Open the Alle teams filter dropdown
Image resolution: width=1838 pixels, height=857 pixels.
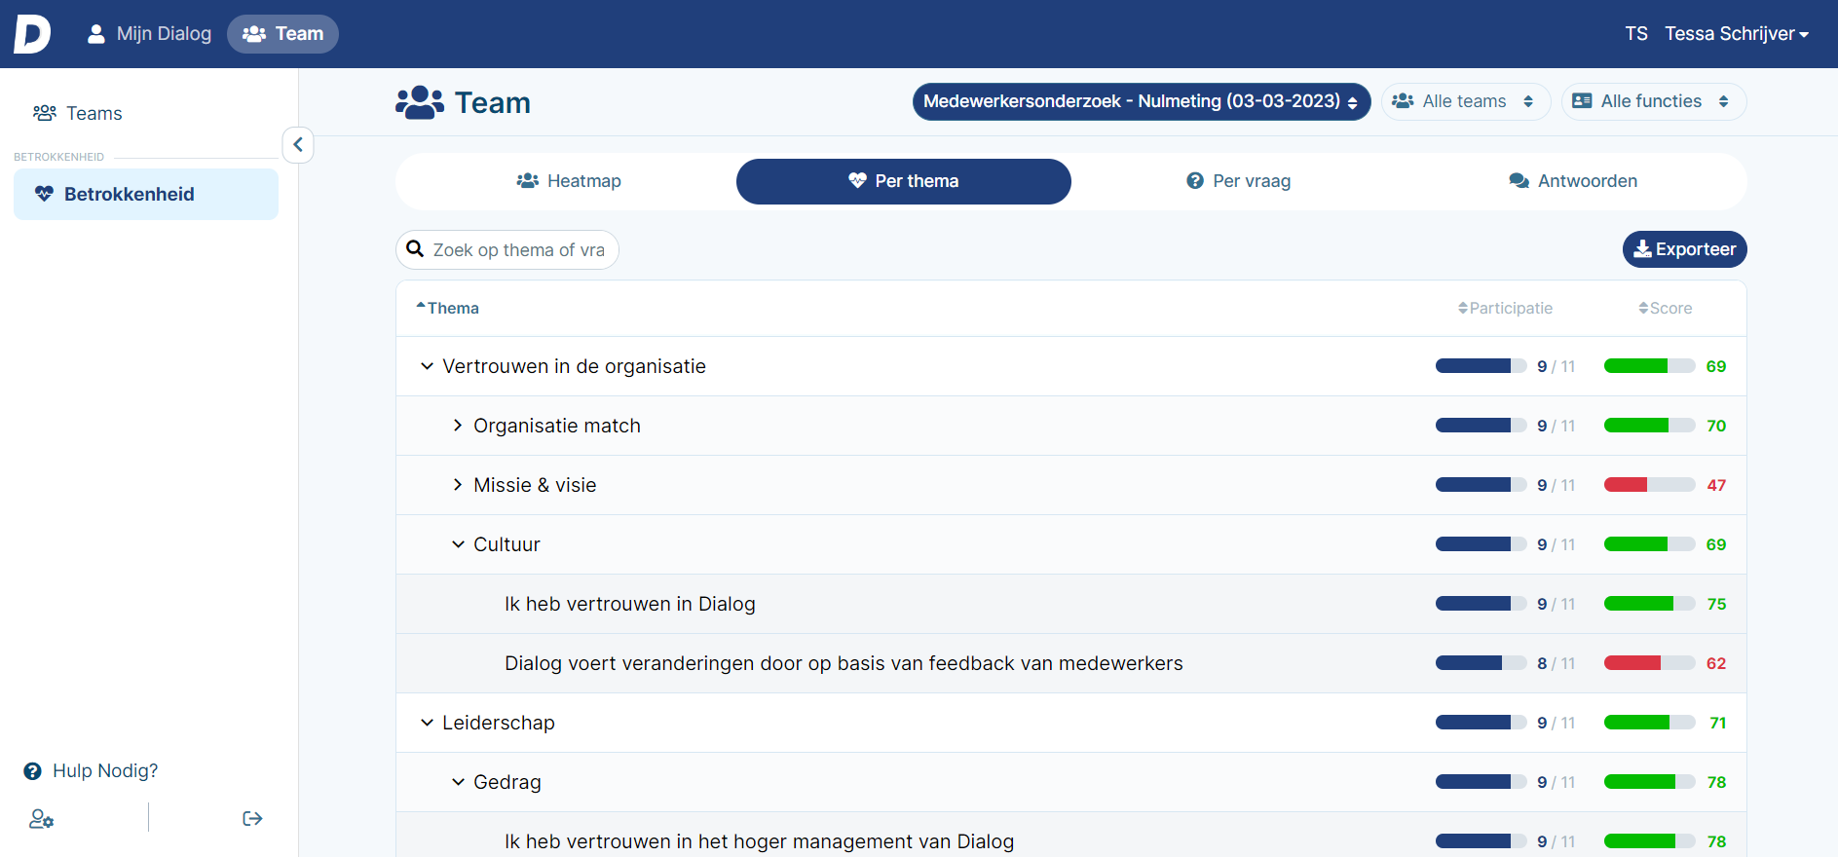click(x=1466, y=101)
